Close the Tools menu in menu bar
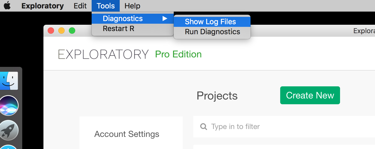The image size is (375, 149). click(x=106, y=6)
